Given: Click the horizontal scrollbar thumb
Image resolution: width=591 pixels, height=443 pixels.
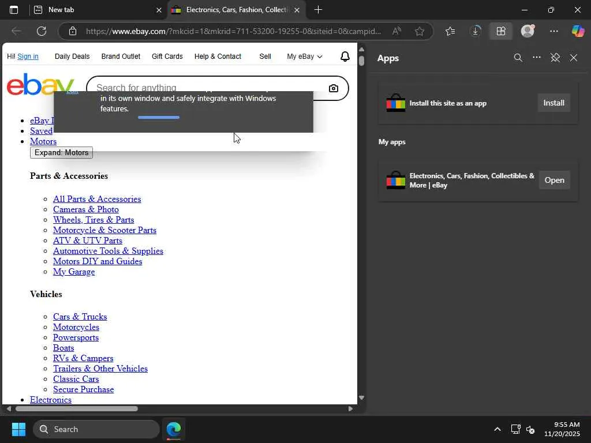Looking at the screenshot, I should click(77, 409).
